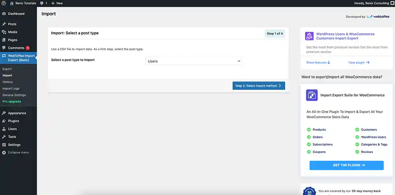
Task: Open the History submenu item
Action: pyautogui.click(x=8, y=82)
